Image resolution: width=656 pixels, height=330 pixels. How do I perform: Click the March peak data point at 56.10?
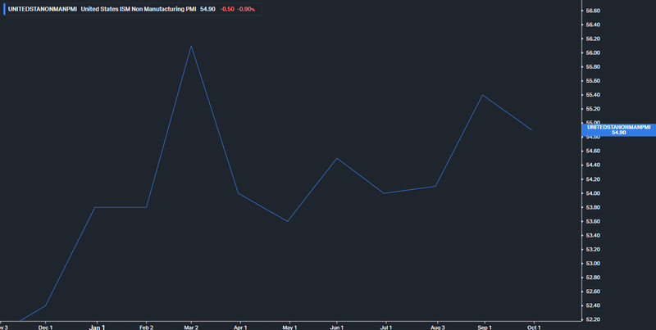(191, 46)
